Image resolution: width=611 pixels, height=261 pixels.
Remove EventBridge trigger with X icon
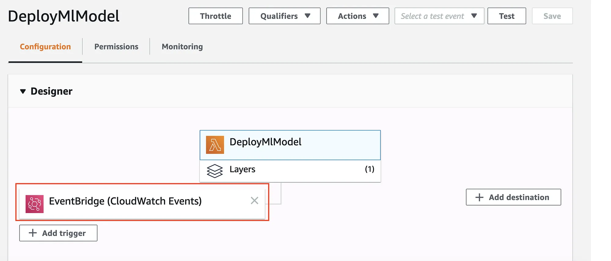pos(254,201)
